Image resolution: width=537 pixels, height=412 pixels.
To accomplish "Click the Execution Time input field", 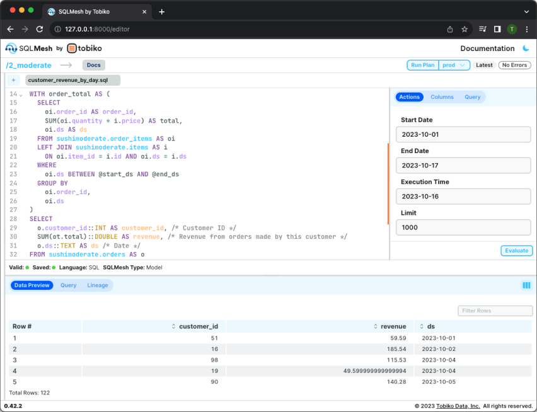I will (463, 197).
